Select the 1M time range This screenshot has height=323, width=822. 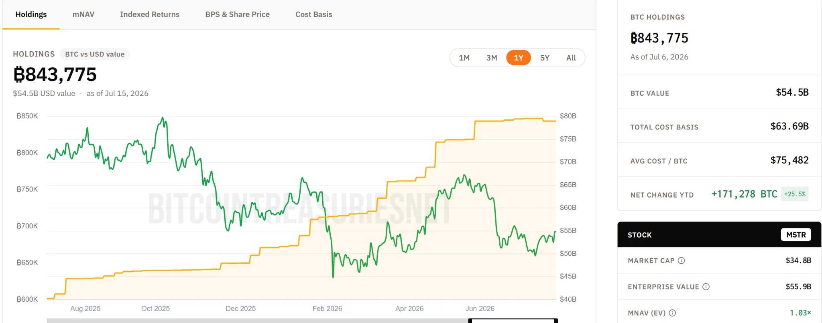tap(464, 58)
